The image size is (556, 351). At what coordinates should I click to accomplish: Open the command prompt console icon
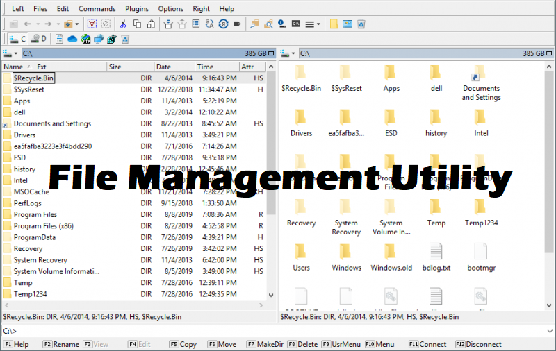point(296,24)
